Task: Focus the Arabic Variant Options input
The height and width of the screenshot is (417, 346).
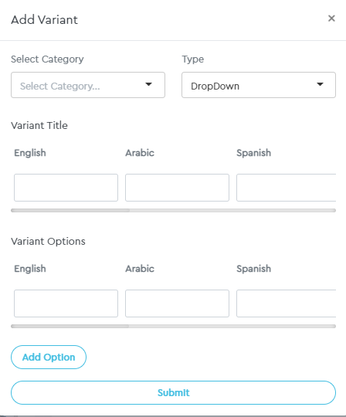Action: point(177,303)
